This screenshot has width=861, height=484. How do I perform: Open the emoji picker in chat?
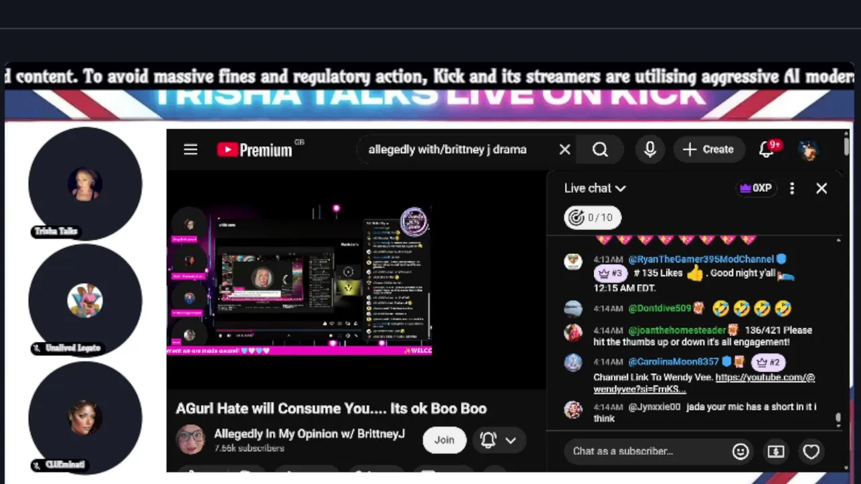tap(741, 452)
